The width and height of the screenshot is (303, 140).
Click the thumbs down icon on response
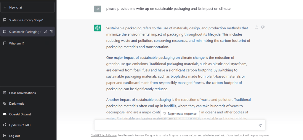click(263, 28)
